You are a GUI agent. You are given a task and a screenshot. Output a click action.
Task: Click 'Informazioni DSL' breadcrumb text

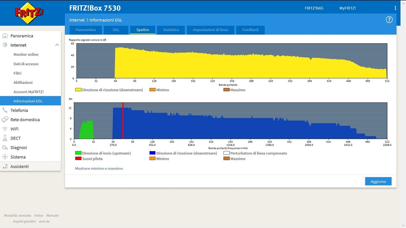pyautogui.click(x=106, y=20)
